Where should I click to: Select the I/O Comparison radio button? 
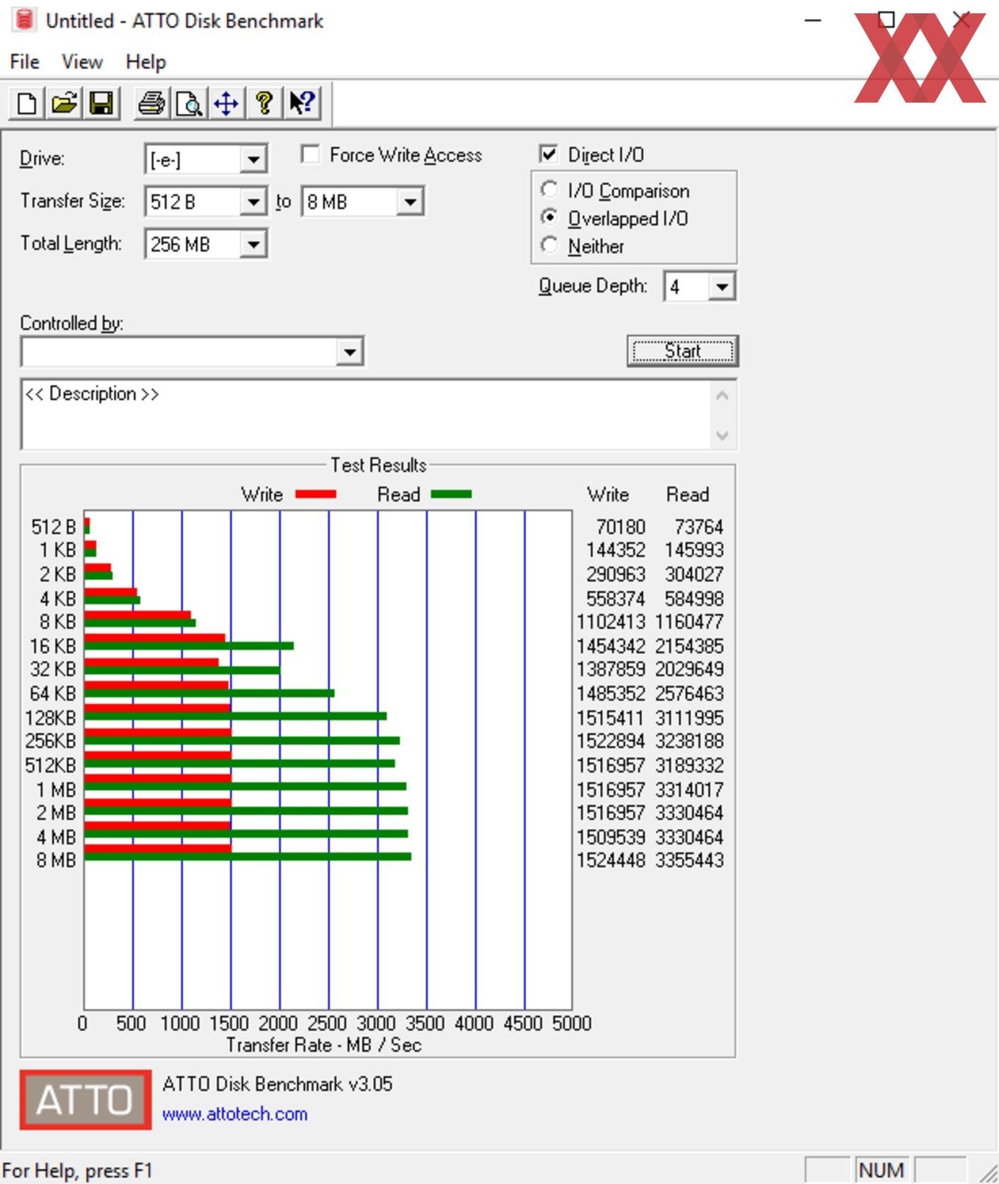[x=549, y=189]
